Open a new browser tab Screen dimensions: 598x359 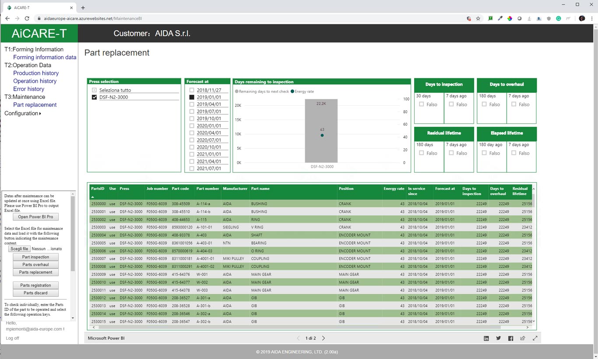click(83, 7)
